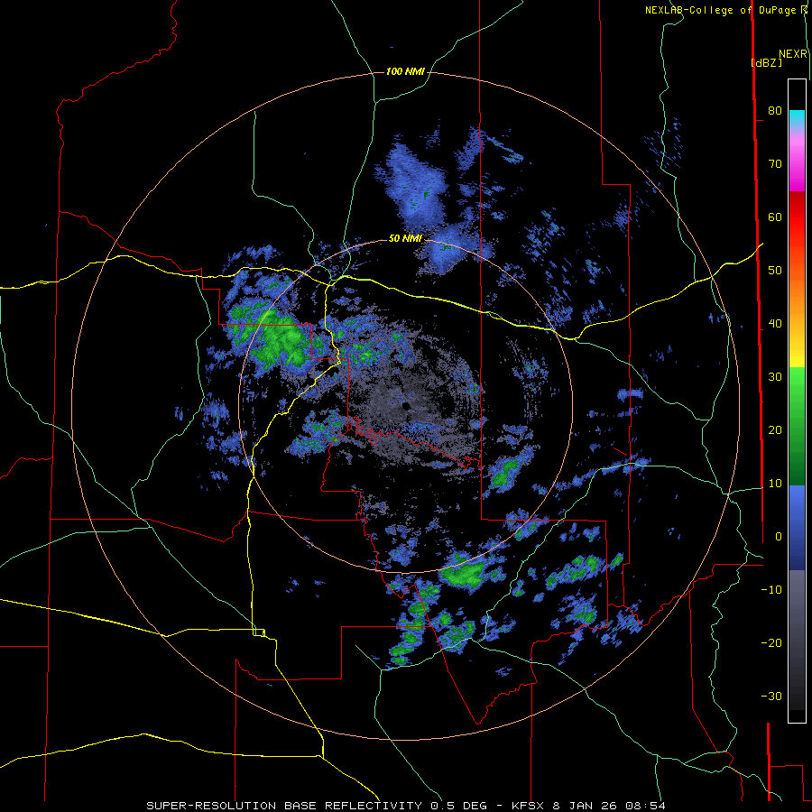Click the radar site dot at the rings' center
Image resolution: width=812 pixels, height=812 pixels.
[x=406, y=405]
